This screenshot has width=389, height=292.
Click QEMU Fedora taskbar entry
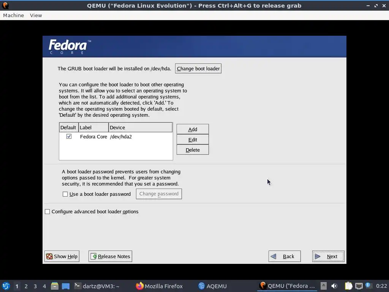click(287, 286)
